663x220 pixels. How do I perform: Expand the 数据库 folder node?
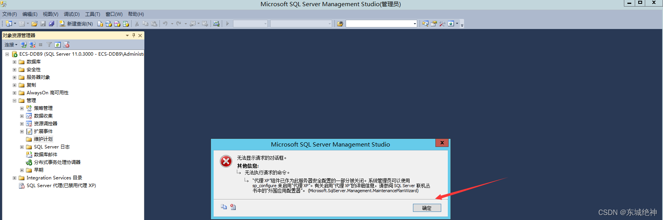pyautogui.click(x=14, y=62)
